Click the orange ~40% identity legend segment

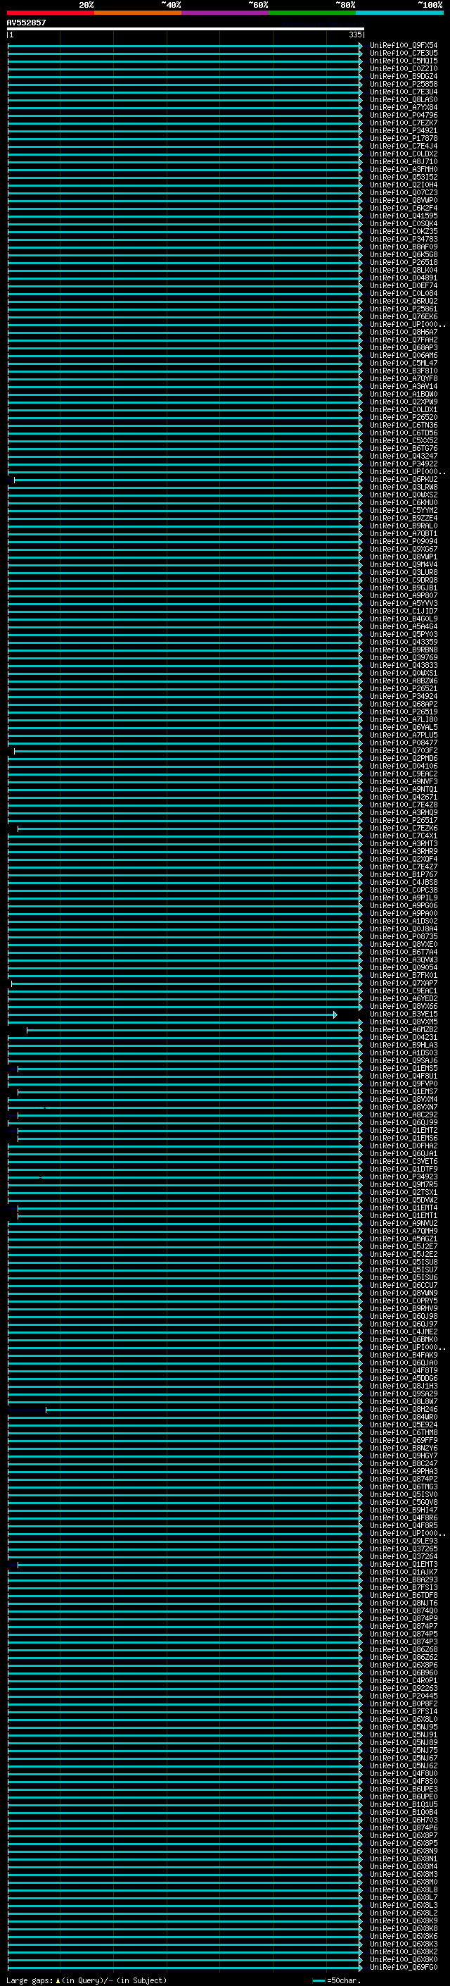click(138, 13)
